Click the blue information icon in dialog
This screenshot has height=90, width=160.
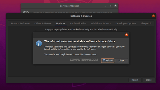pyautogui.click(x=39, y=43)
